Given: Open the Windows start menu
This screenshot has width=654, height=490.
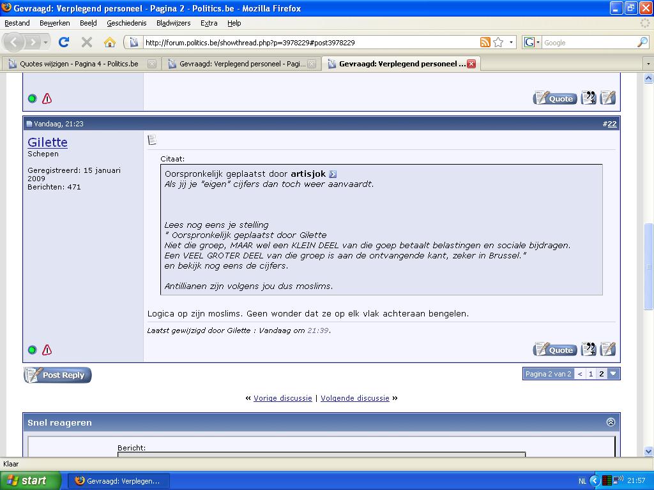Looking at the screenshot, I should point(31,480).
